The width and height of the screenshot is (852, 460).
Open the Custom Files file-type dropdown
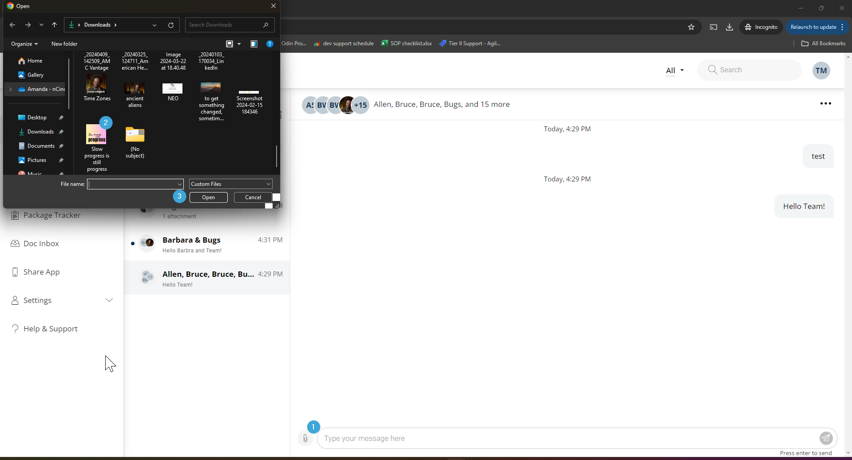pyautogui.click(x=230, y=184)
